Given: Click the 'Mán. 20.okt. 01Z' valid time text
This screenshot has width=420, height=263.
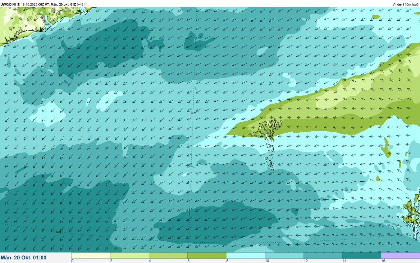Looking at the screenshot, I should click(x=63, y=4).
